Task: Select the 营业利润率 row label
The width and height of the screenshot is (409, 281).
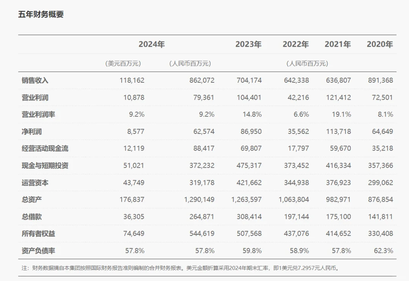Action: pos(35,114)
